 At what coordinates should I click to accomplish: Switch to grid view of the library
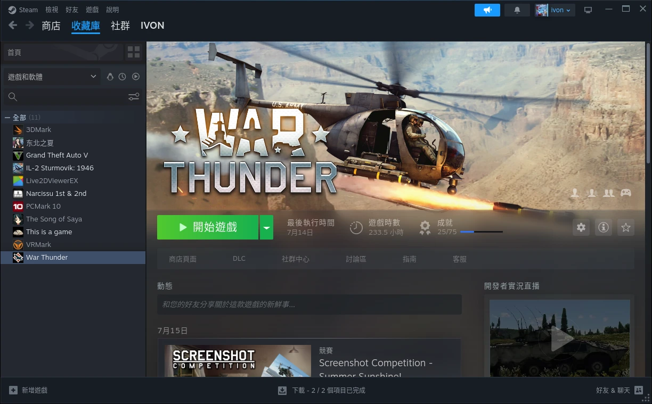(134, 52)
